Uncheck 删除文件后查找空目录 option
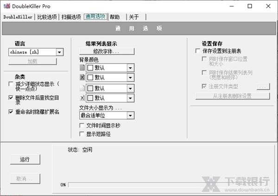 tap(11, 98)
